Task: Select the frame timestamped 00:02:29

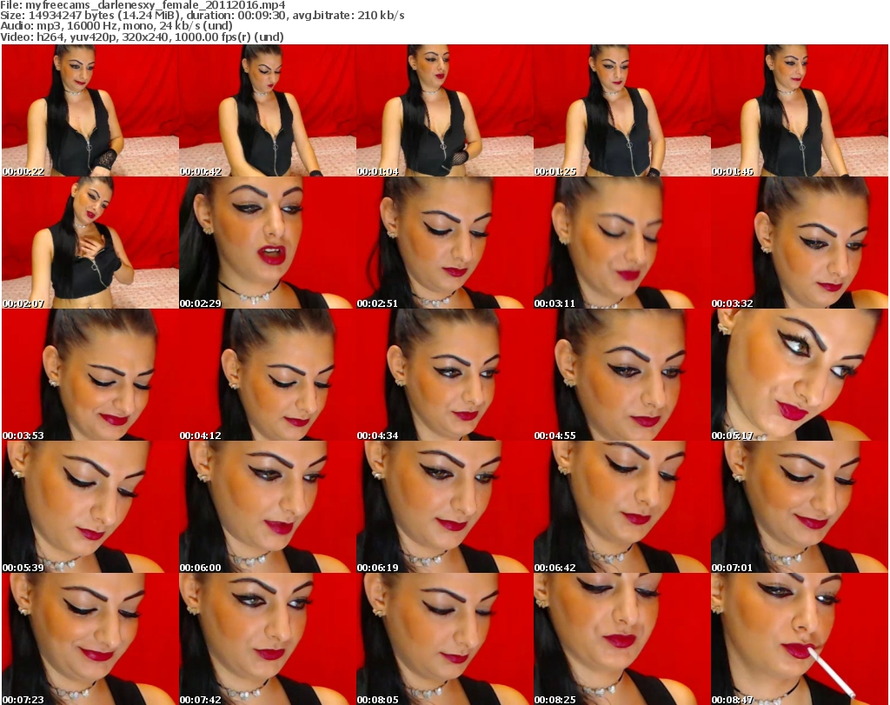Action: tap(268, 243)
